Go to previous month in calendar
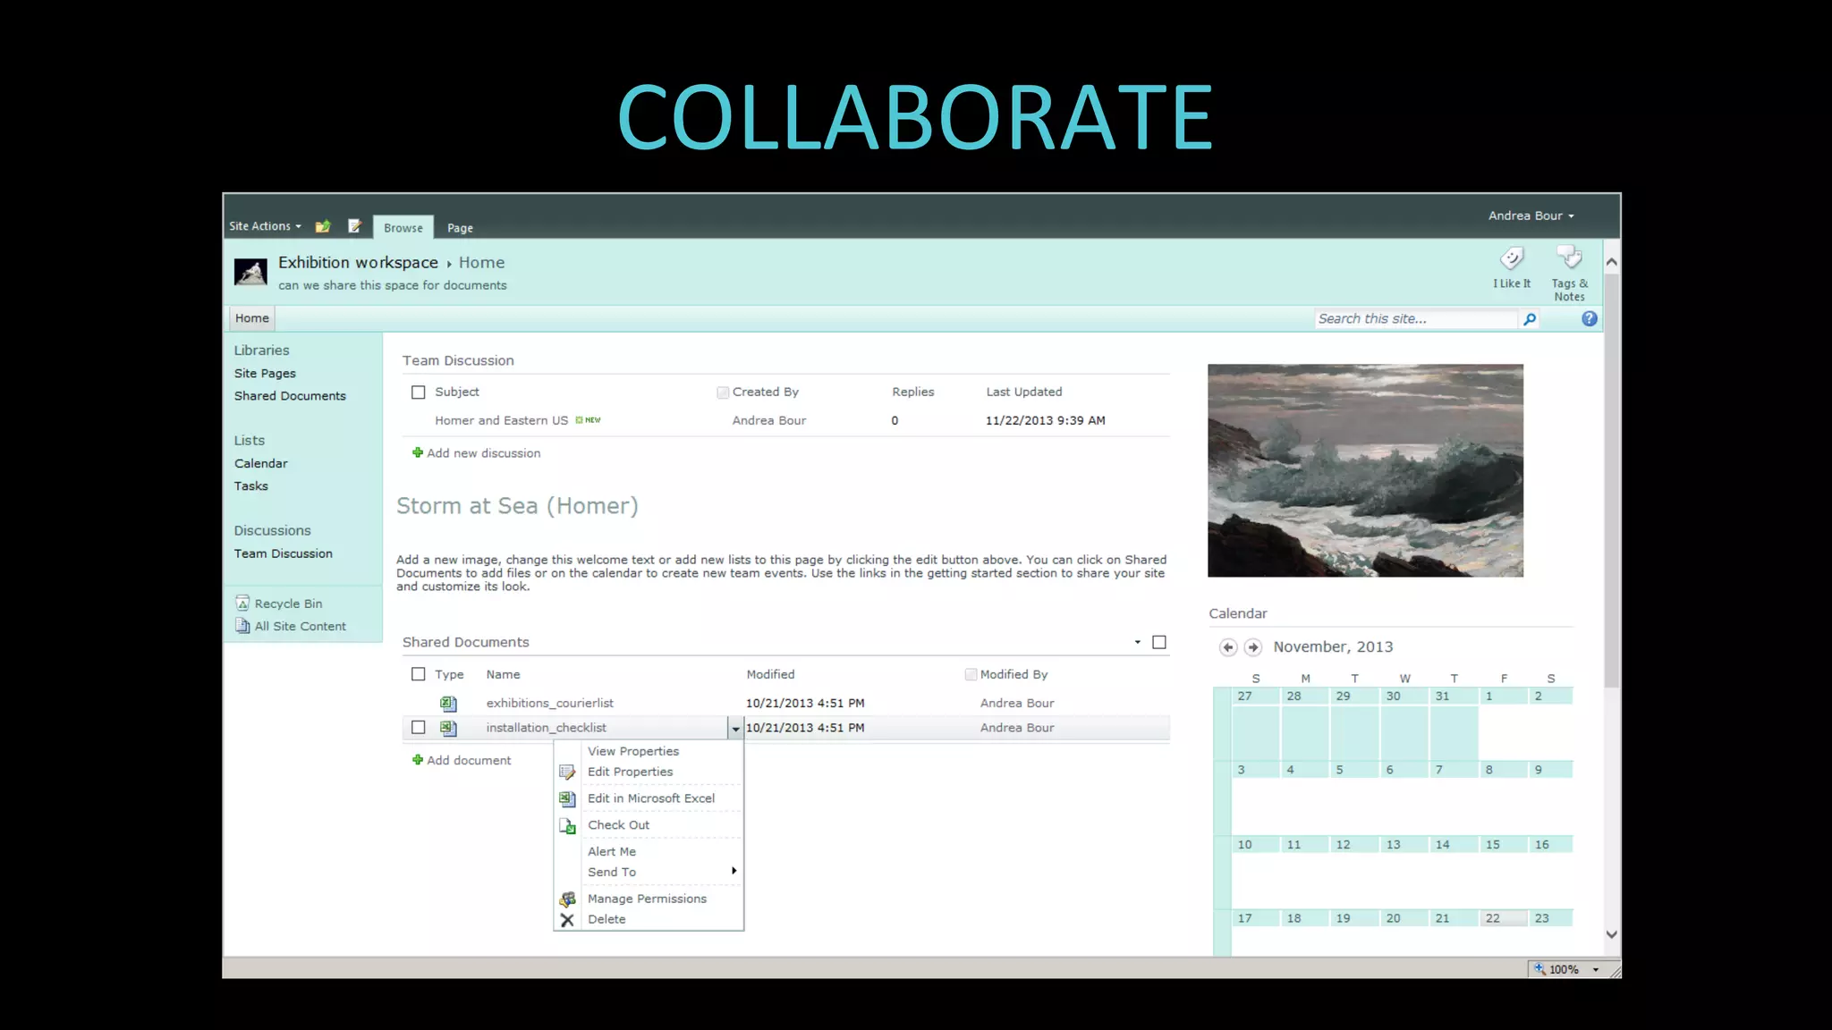Image resolution: width=1832 pixels, height=1030 pixels. coord(1228,647)
